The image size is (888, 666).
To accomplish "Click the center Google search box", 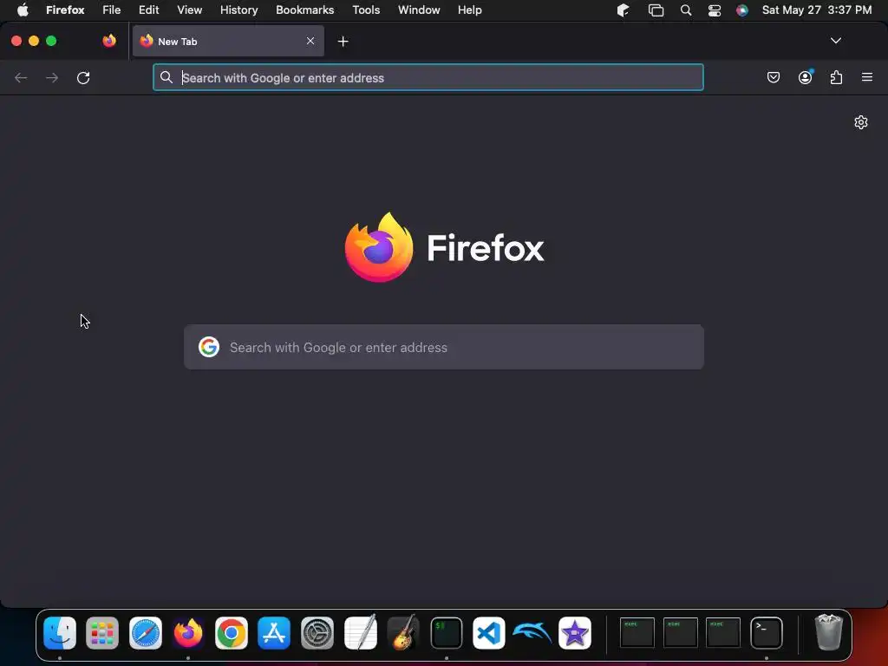I will [444, 347].
